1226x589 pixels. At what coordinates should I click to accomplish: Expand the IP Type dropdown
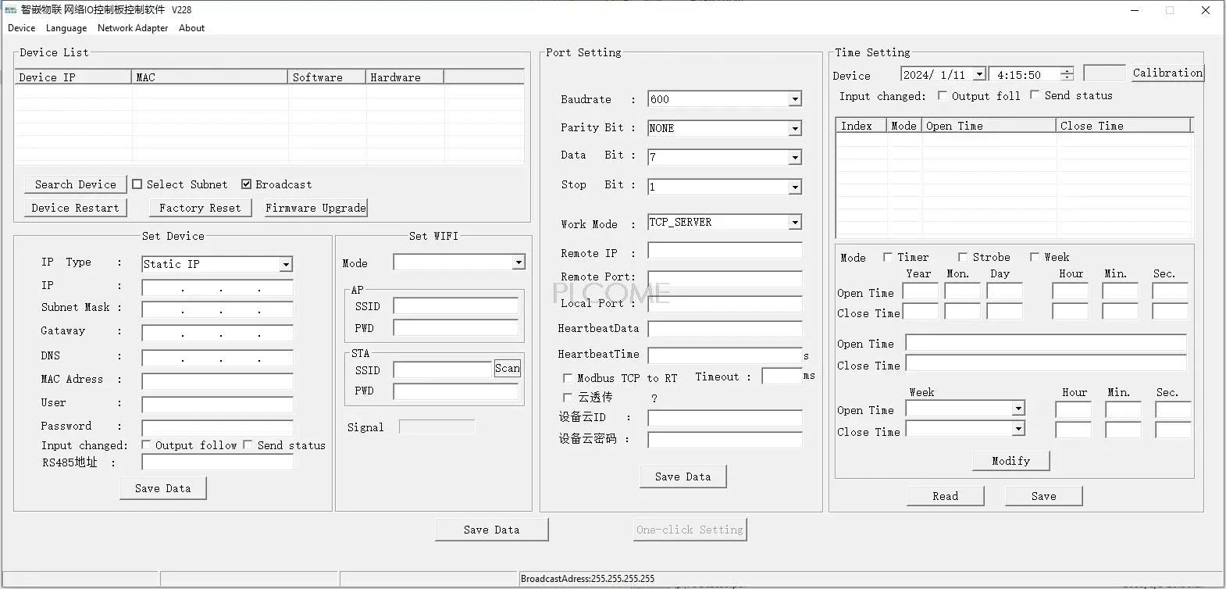coord(286,265)
